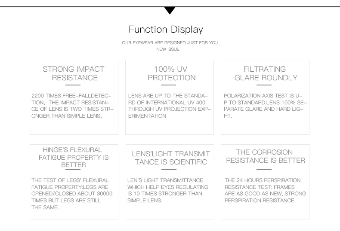Click the Function Display heading
This screenshot has height=231, width=340.
click(166, 30)
